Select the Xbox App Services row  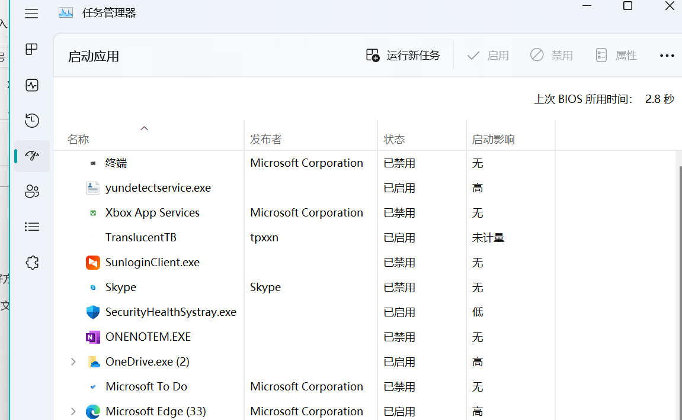[305, 213]
